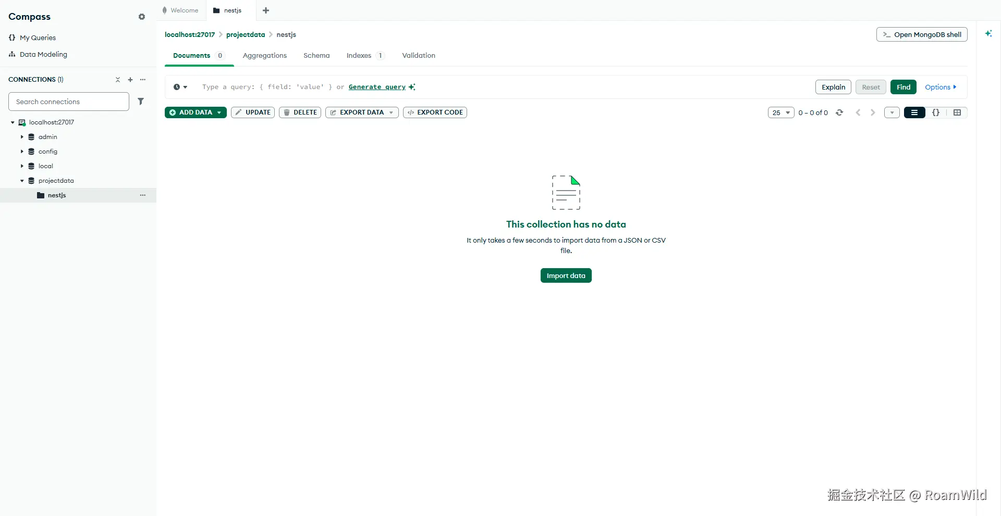Click the Reset query button
The height and width of the screenshot is (516, 1001).
(x=871, y=87)
